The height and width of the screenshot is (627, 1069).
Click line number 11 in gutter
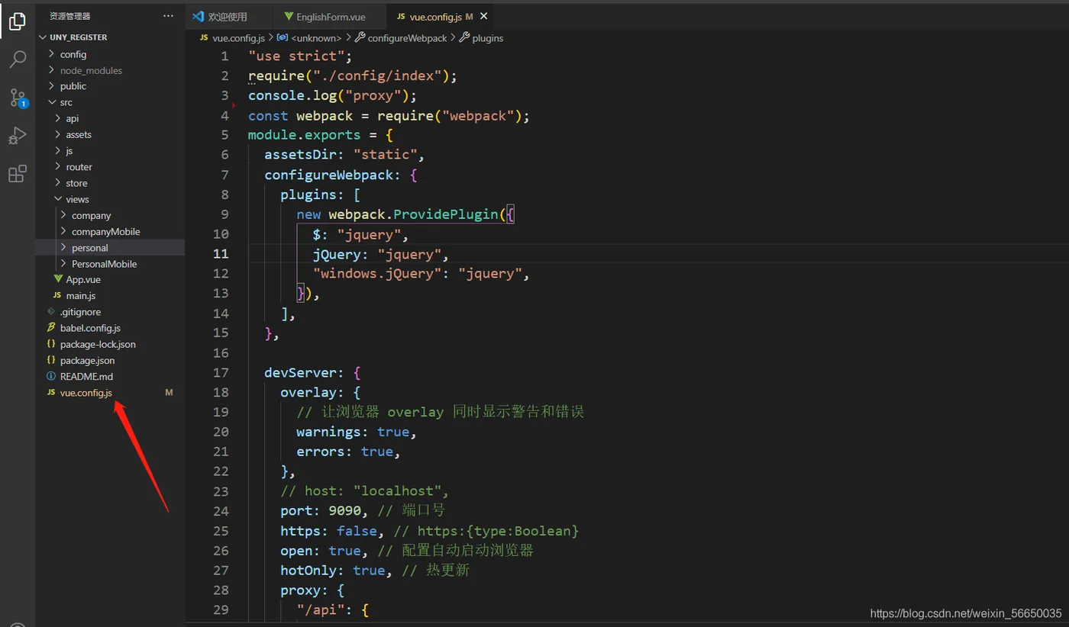221,254
